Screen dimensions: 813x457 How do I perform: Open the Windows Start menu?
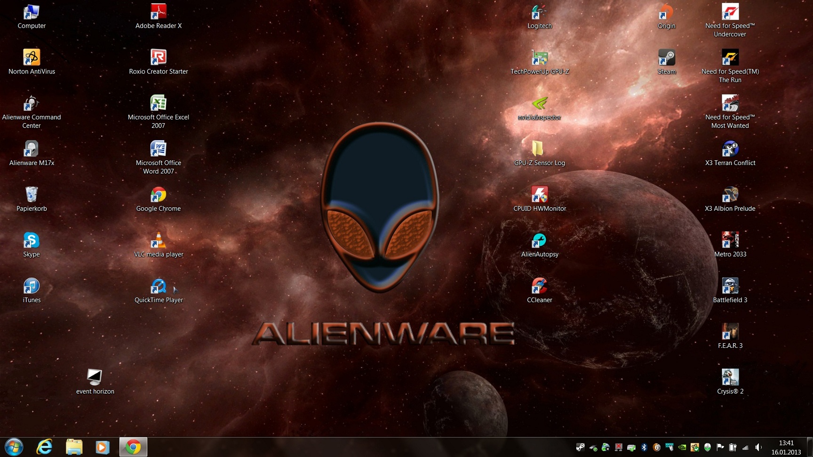pyautogui.click(x=14, y=447)
